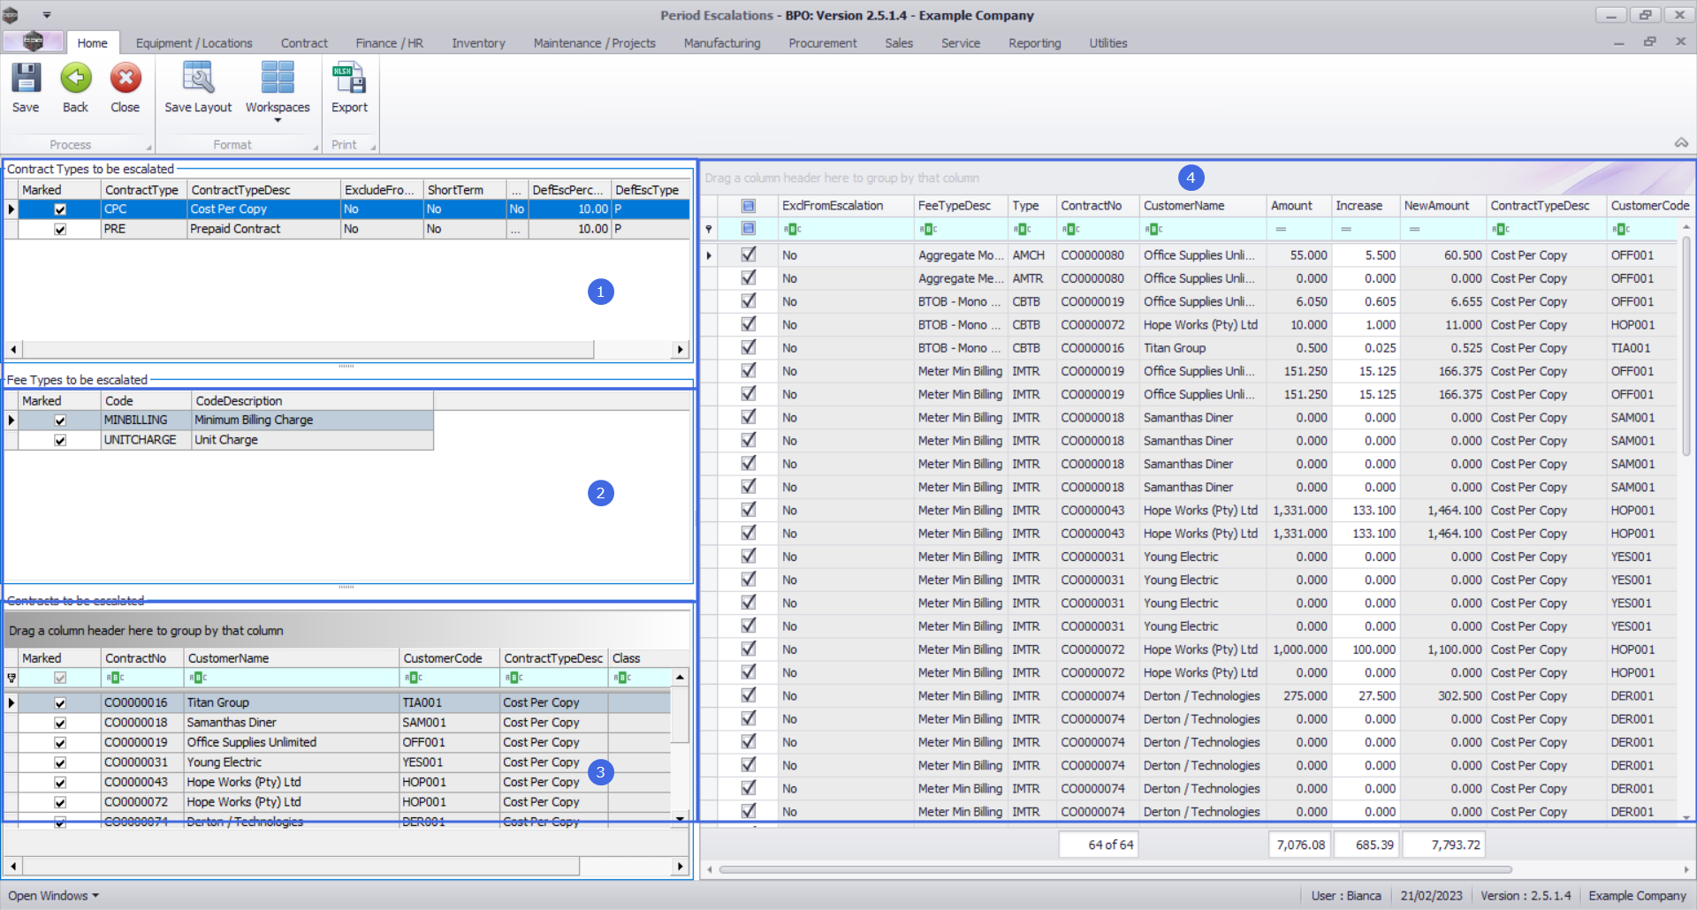Click the Save floppy disk icon

[x=26, y=80]
